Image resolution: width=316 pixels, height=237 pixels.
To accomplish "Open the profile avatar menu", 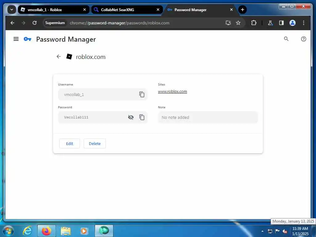I will 293,23.
